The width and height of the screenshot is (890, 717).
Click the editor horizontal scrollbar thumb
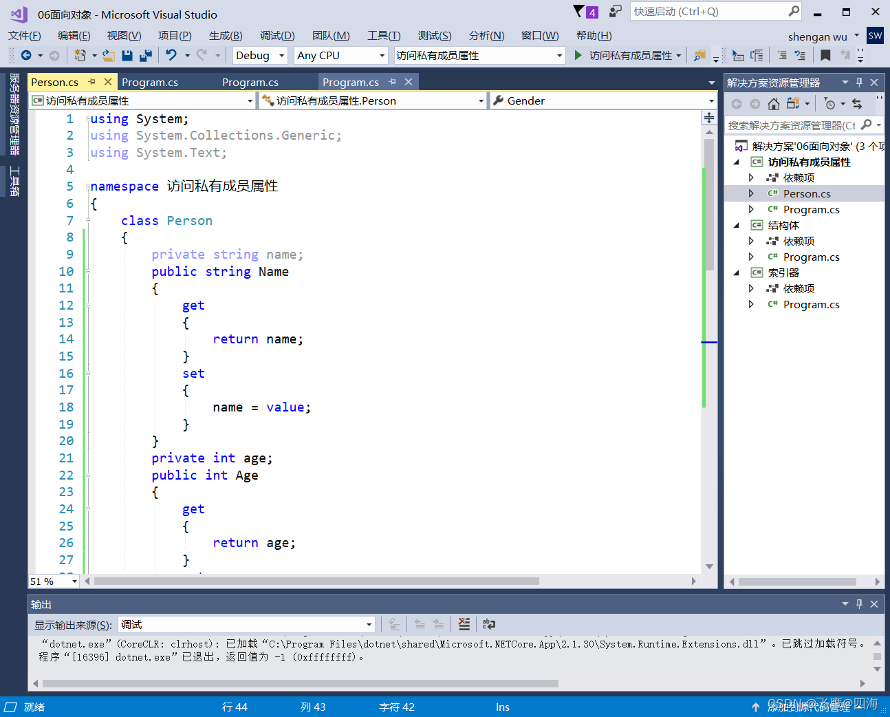pos(316,581)
